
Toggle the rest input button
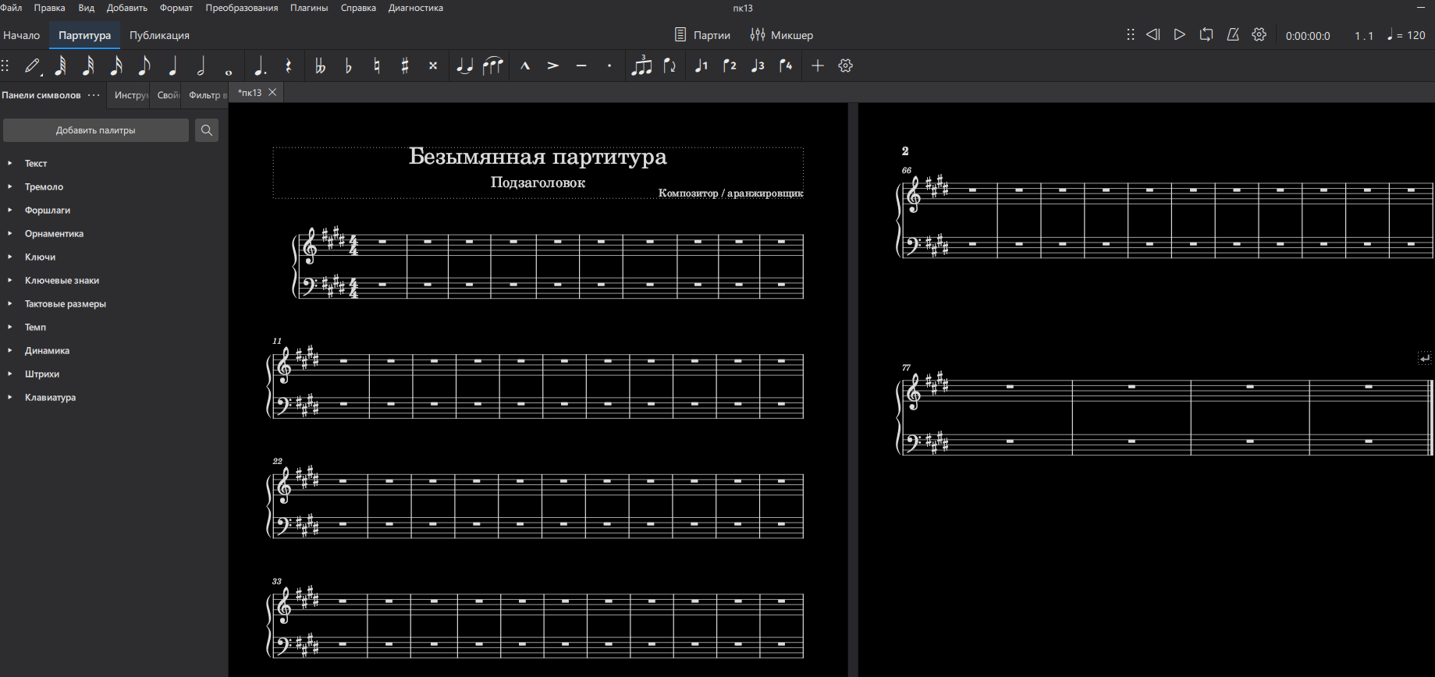pos(288,66)
